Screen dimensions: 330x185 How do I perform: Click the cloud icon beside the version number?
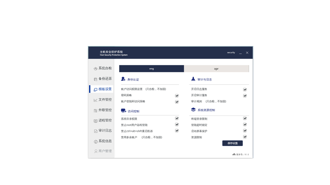click(234, 155)
